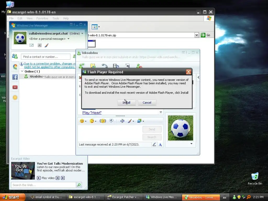Click the Send button
Screen dimensions: 268x201
[x=152, y=129]
